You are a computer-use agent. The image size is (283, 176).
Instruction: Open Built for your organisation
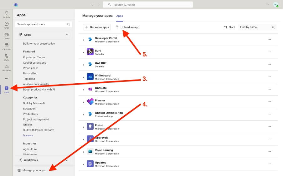[x=39, y=44]
